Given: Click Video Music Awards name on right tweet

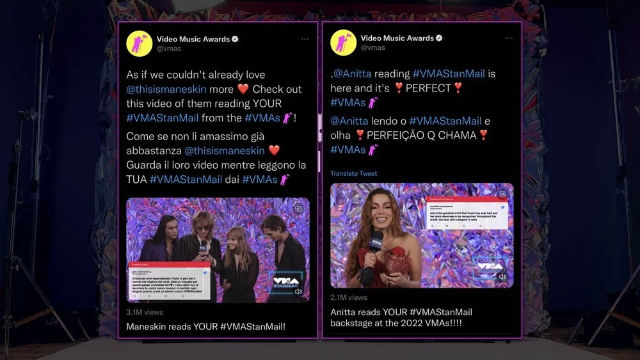Looking at the screenshot, I should click(x=397, y=38).
